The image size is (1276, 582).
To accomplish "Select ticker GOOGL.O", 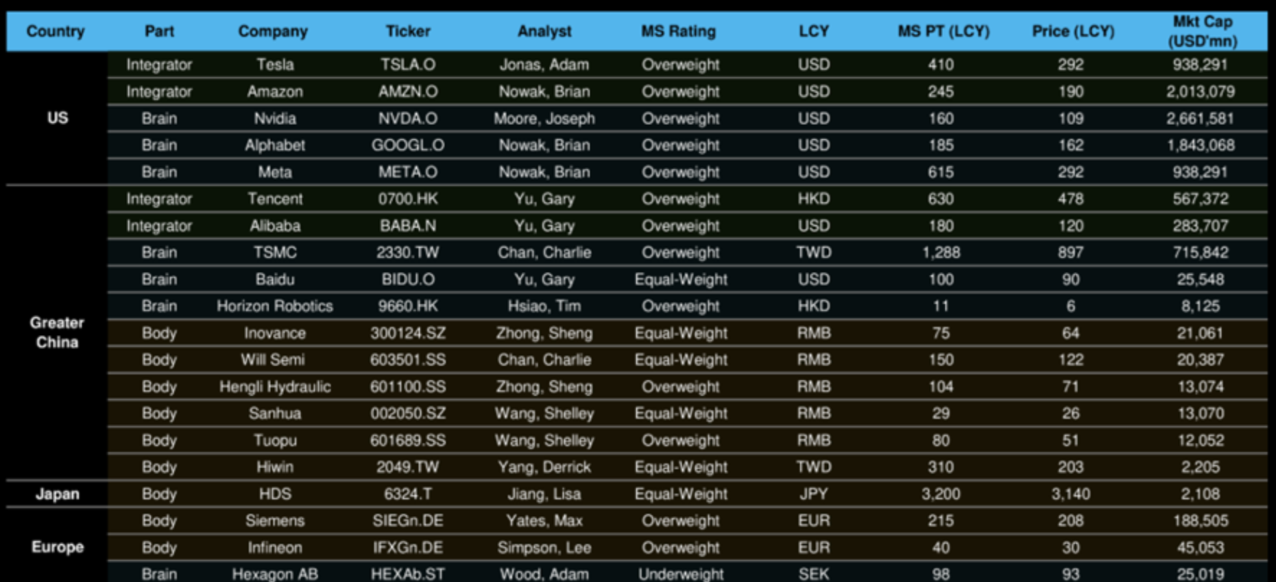I will click(x=408, y=145).
